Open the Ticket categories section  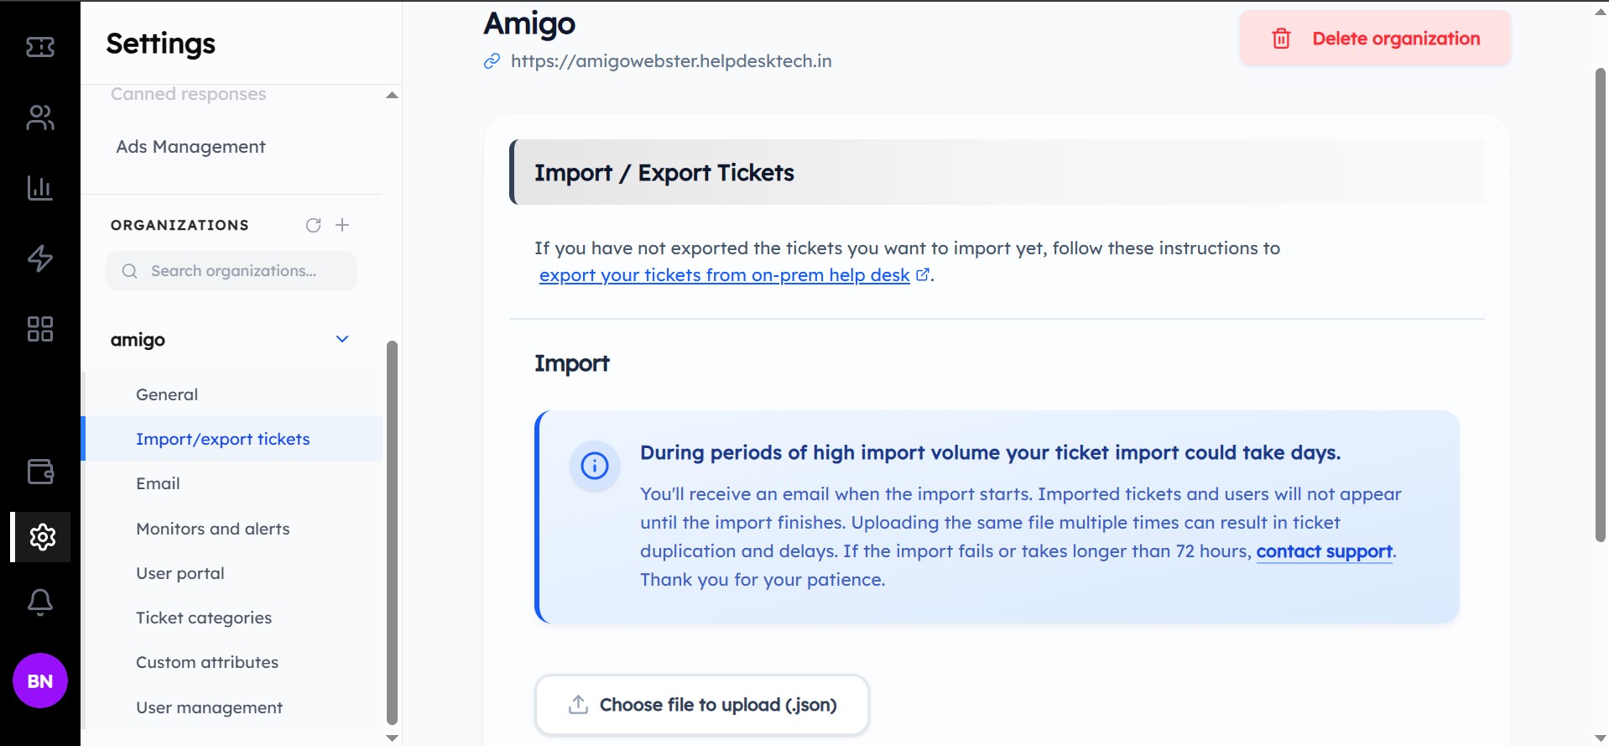point(204,617)
